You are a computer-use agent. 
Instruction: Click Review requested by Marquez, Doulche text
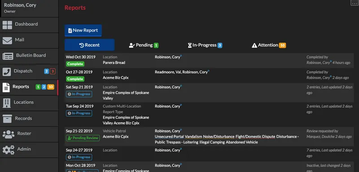coord(329,134)
